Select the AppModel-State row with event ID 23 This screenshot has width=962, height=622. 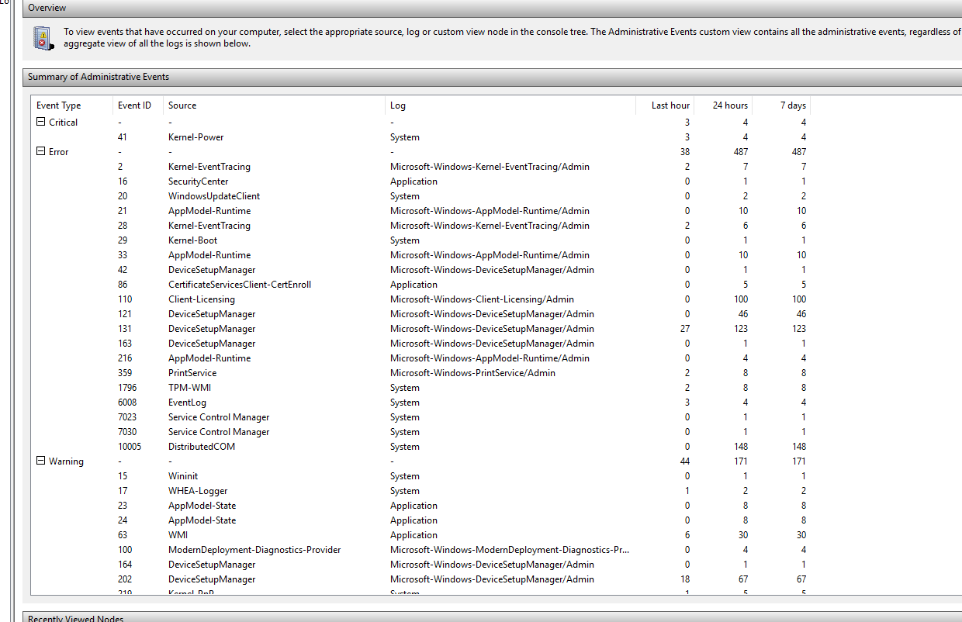coord(422,506)
